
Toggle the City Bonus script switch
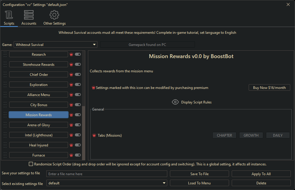point(78,105)
